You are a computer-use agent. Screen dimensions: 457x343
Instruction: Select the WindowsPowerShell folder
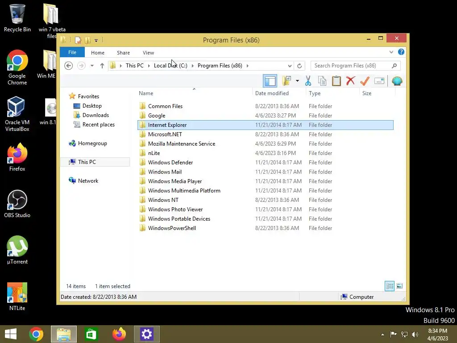tap(265, 228)
